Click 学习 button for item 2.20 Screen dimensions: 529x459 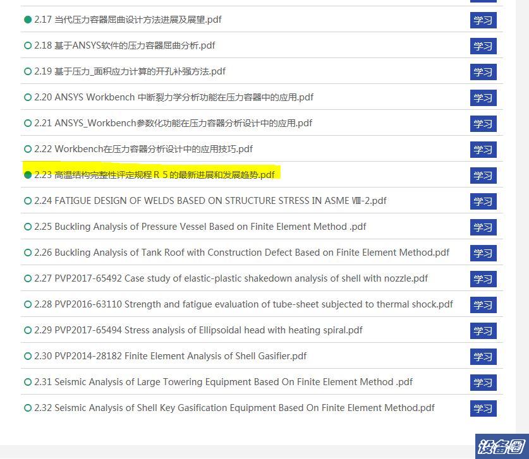tap(483, 98)
